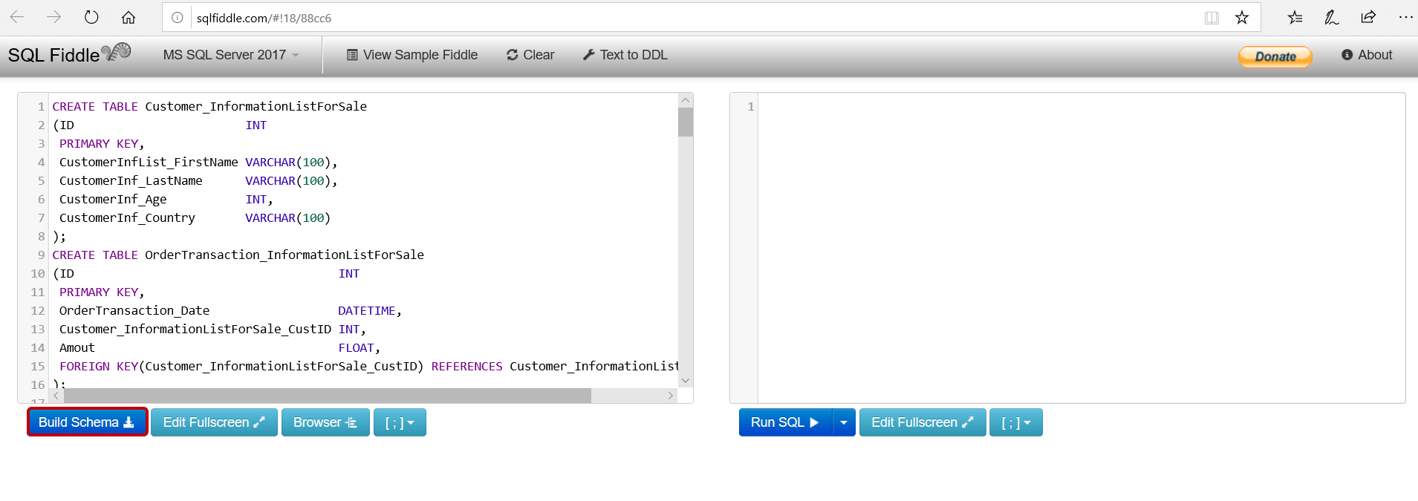This screenshot has height=501, width=1418.
Task: Edit schema panel in fullscreen
Action: [x=214, y=422]
